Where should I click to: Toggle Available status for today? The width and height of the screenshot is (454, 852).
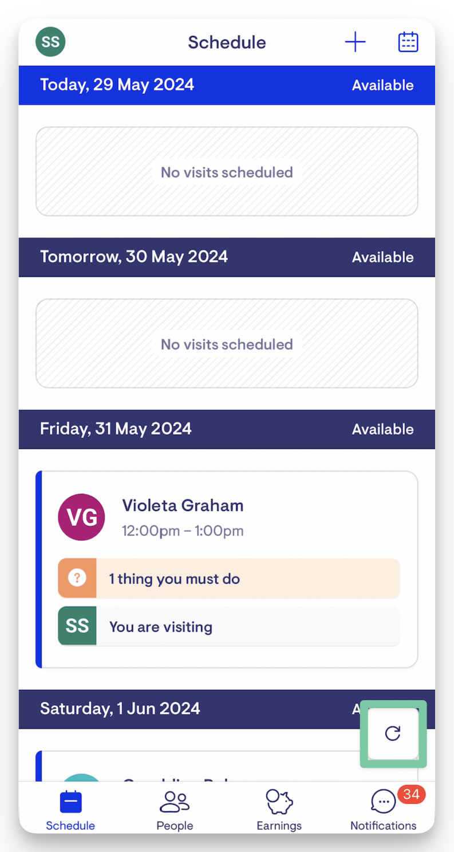(x=382, y=85)
